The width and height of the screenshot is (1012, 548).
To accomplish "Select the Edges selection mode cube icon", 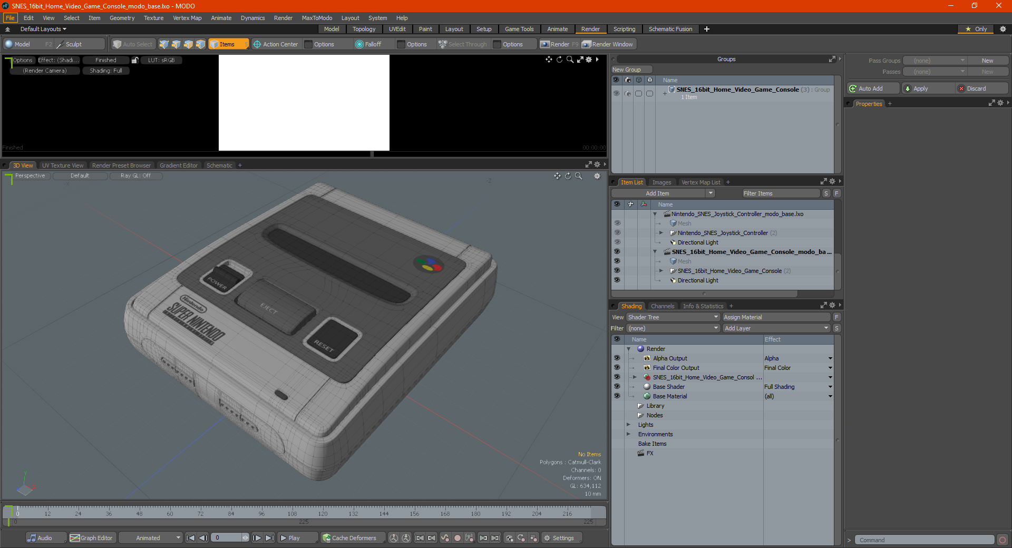I will 176,44.
